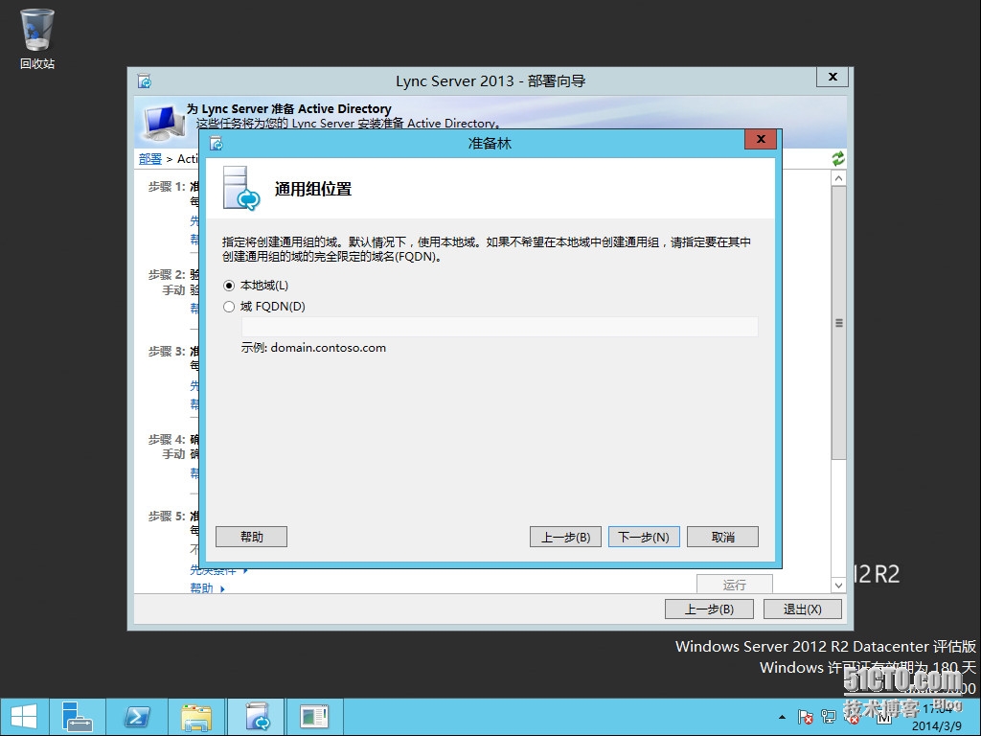Expand the prerequisites link under step 5
This screenshot has height=736, width=981.
(x=219, y=570)
